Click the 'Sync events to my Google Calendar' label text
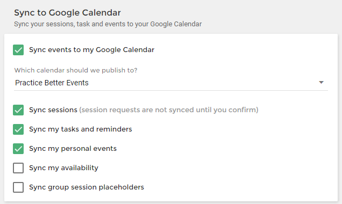Viewport: 342px width, 204px height. [x=92, y=50]
